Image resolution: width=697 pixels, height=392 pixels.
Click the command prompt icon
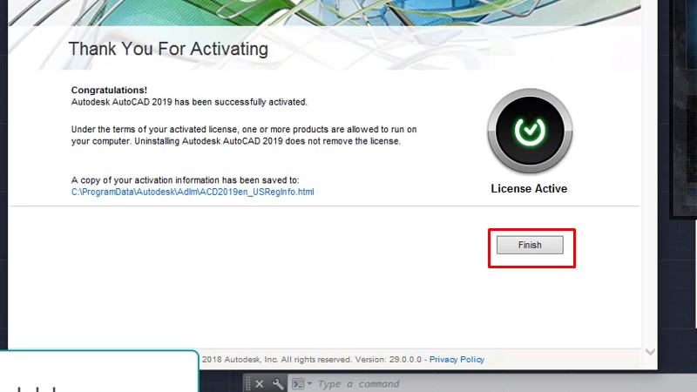coord(298,383)
